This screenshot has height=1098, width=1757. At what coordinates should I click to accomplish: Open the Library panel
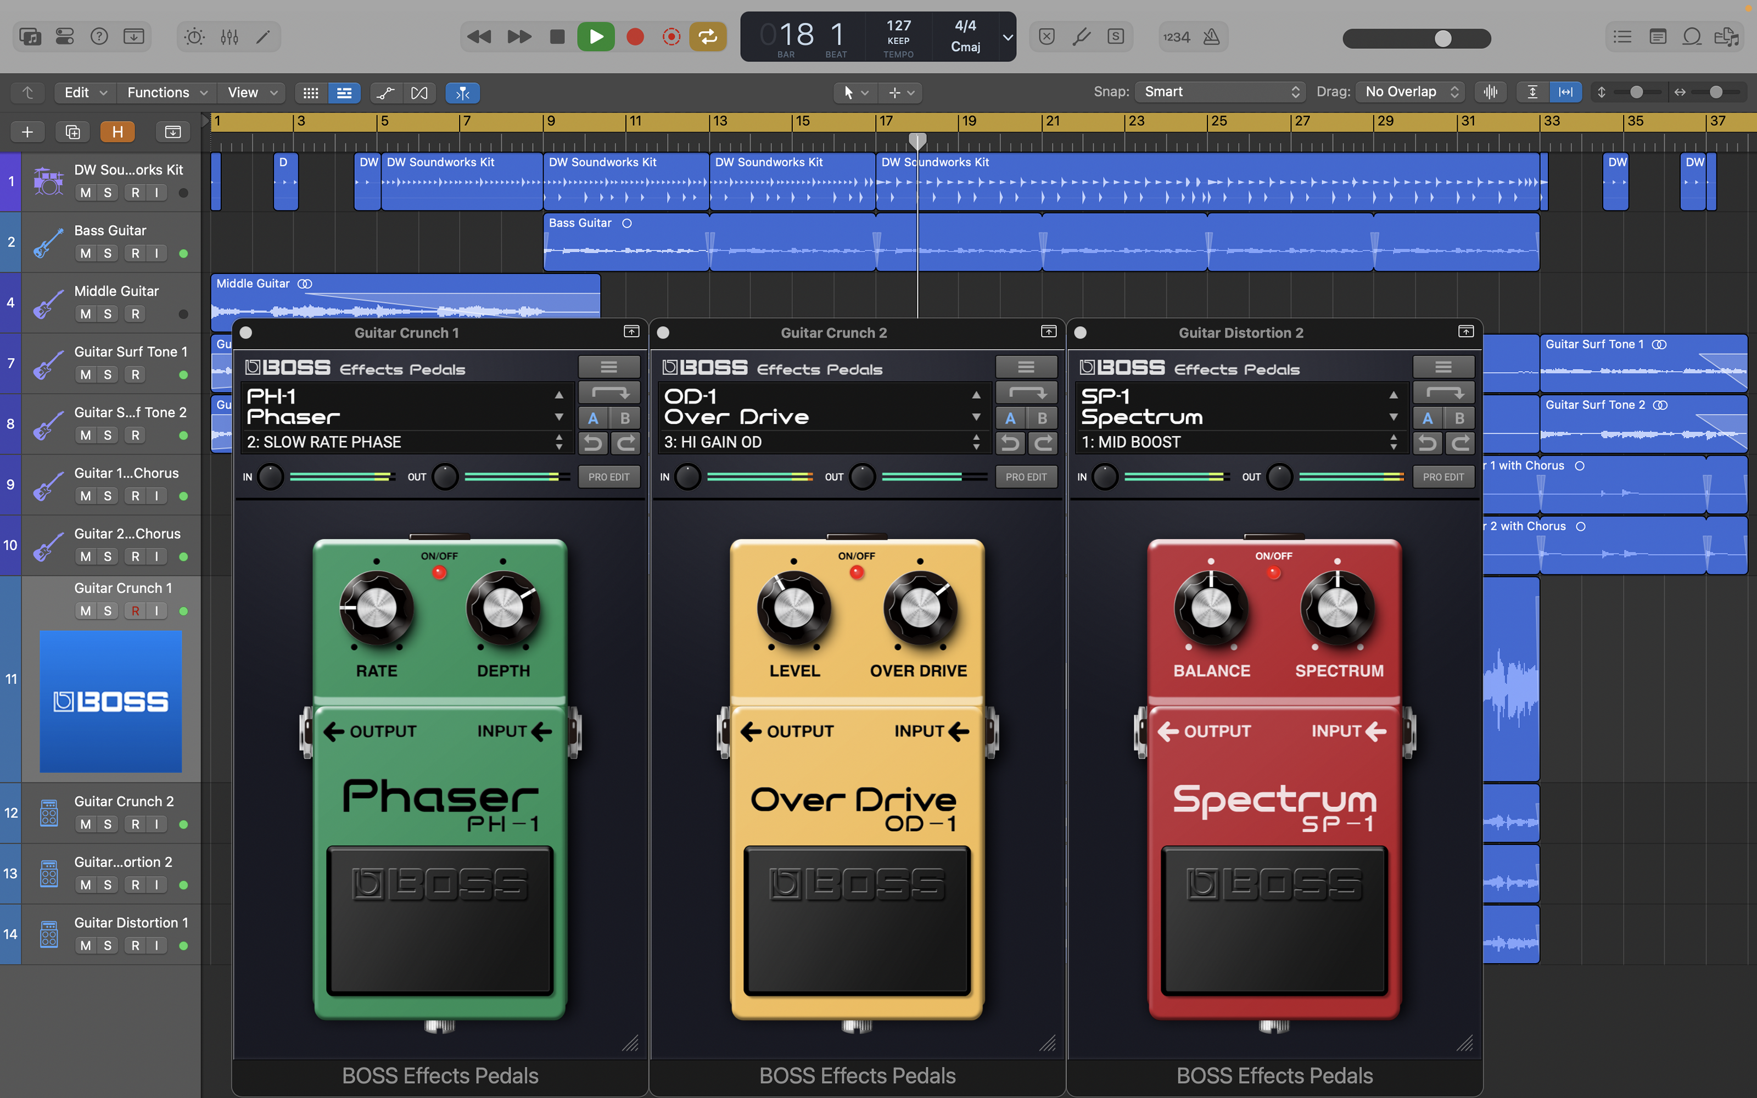click(30, 36)
